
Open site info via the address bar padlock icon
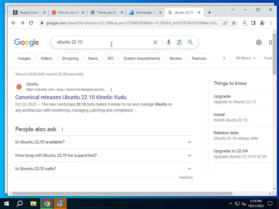pyautogui.click(x=42, y=23)
